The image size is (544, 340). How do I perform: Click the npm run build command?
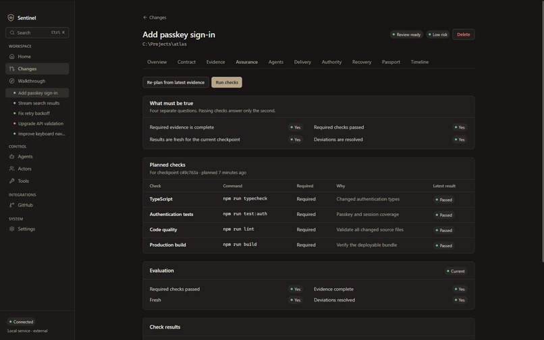pos(240,244)
